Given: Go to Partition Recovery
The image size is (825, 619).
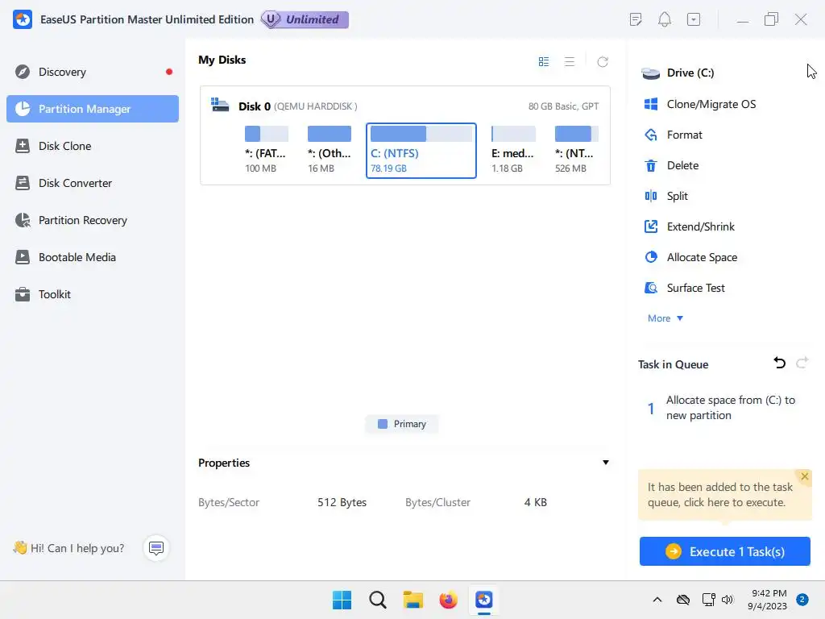Looking at the screenshot, I should point(92,220).
